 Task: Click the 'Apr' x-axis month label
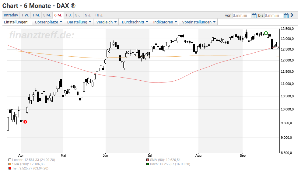(21, 156)
